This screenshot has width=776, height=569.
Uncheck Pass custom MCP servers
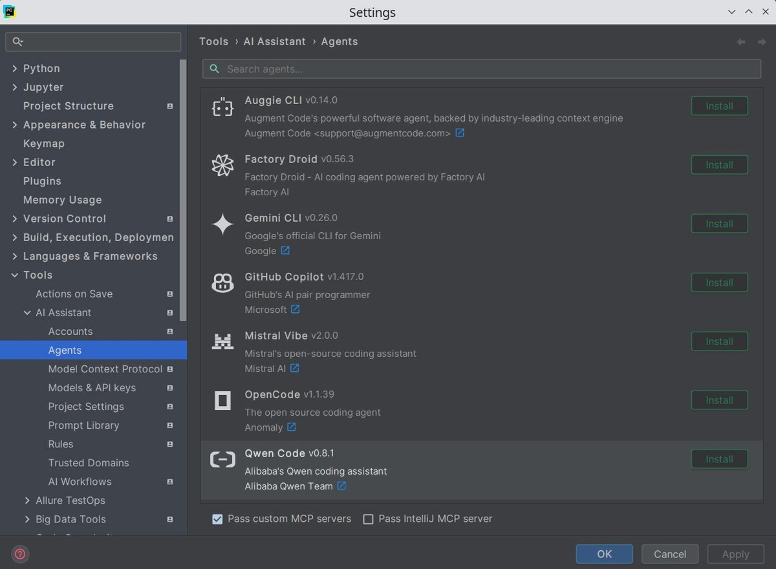(217, 519)
